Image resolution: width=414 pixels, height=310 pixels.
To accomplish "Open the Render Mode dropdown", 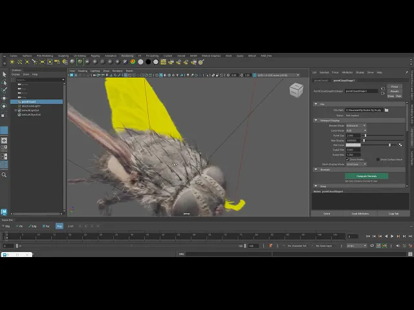I will pos(356,125).
